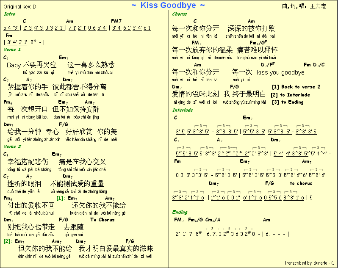Click the 'Verse 1' section heading

point(12,50)
